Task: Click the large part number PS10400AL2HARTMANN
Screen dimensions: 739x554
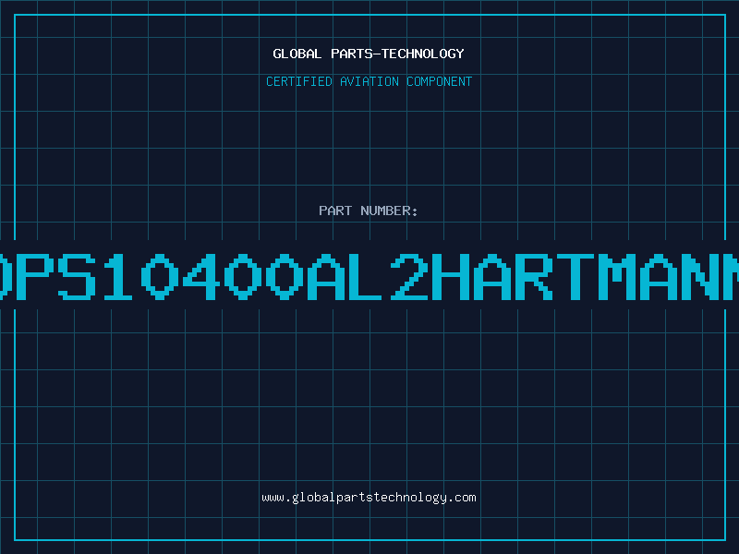Action: (x=369, y=276)
